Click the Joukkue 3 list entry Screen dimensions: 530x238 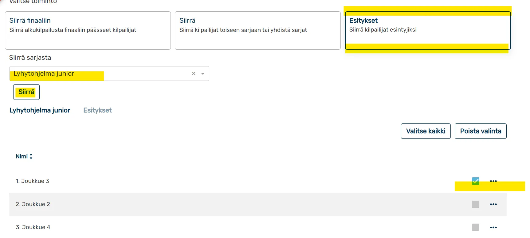coord(33,181)
